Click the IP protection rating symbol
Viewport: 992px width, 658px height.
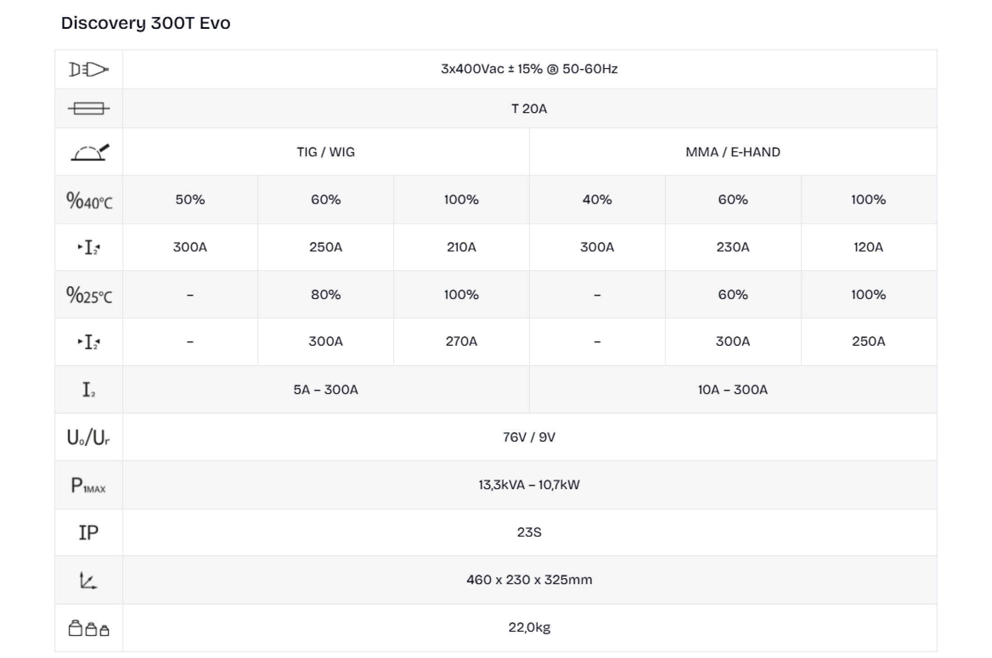(88, 533)
